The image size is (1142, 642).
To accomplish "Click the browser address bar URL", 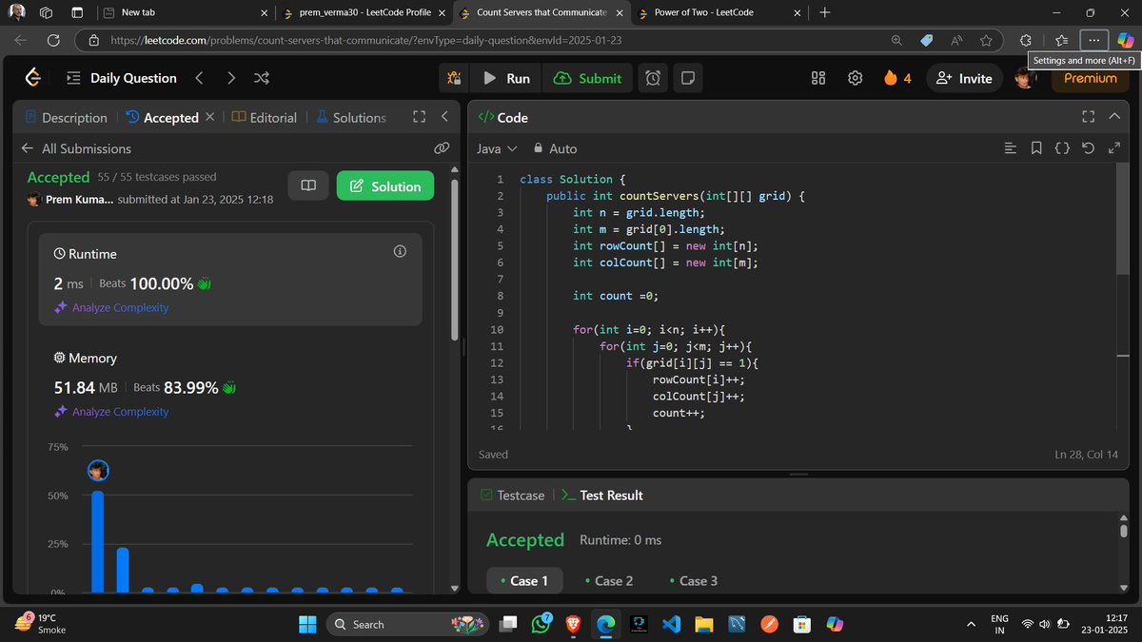I will [x=367, y=41].
